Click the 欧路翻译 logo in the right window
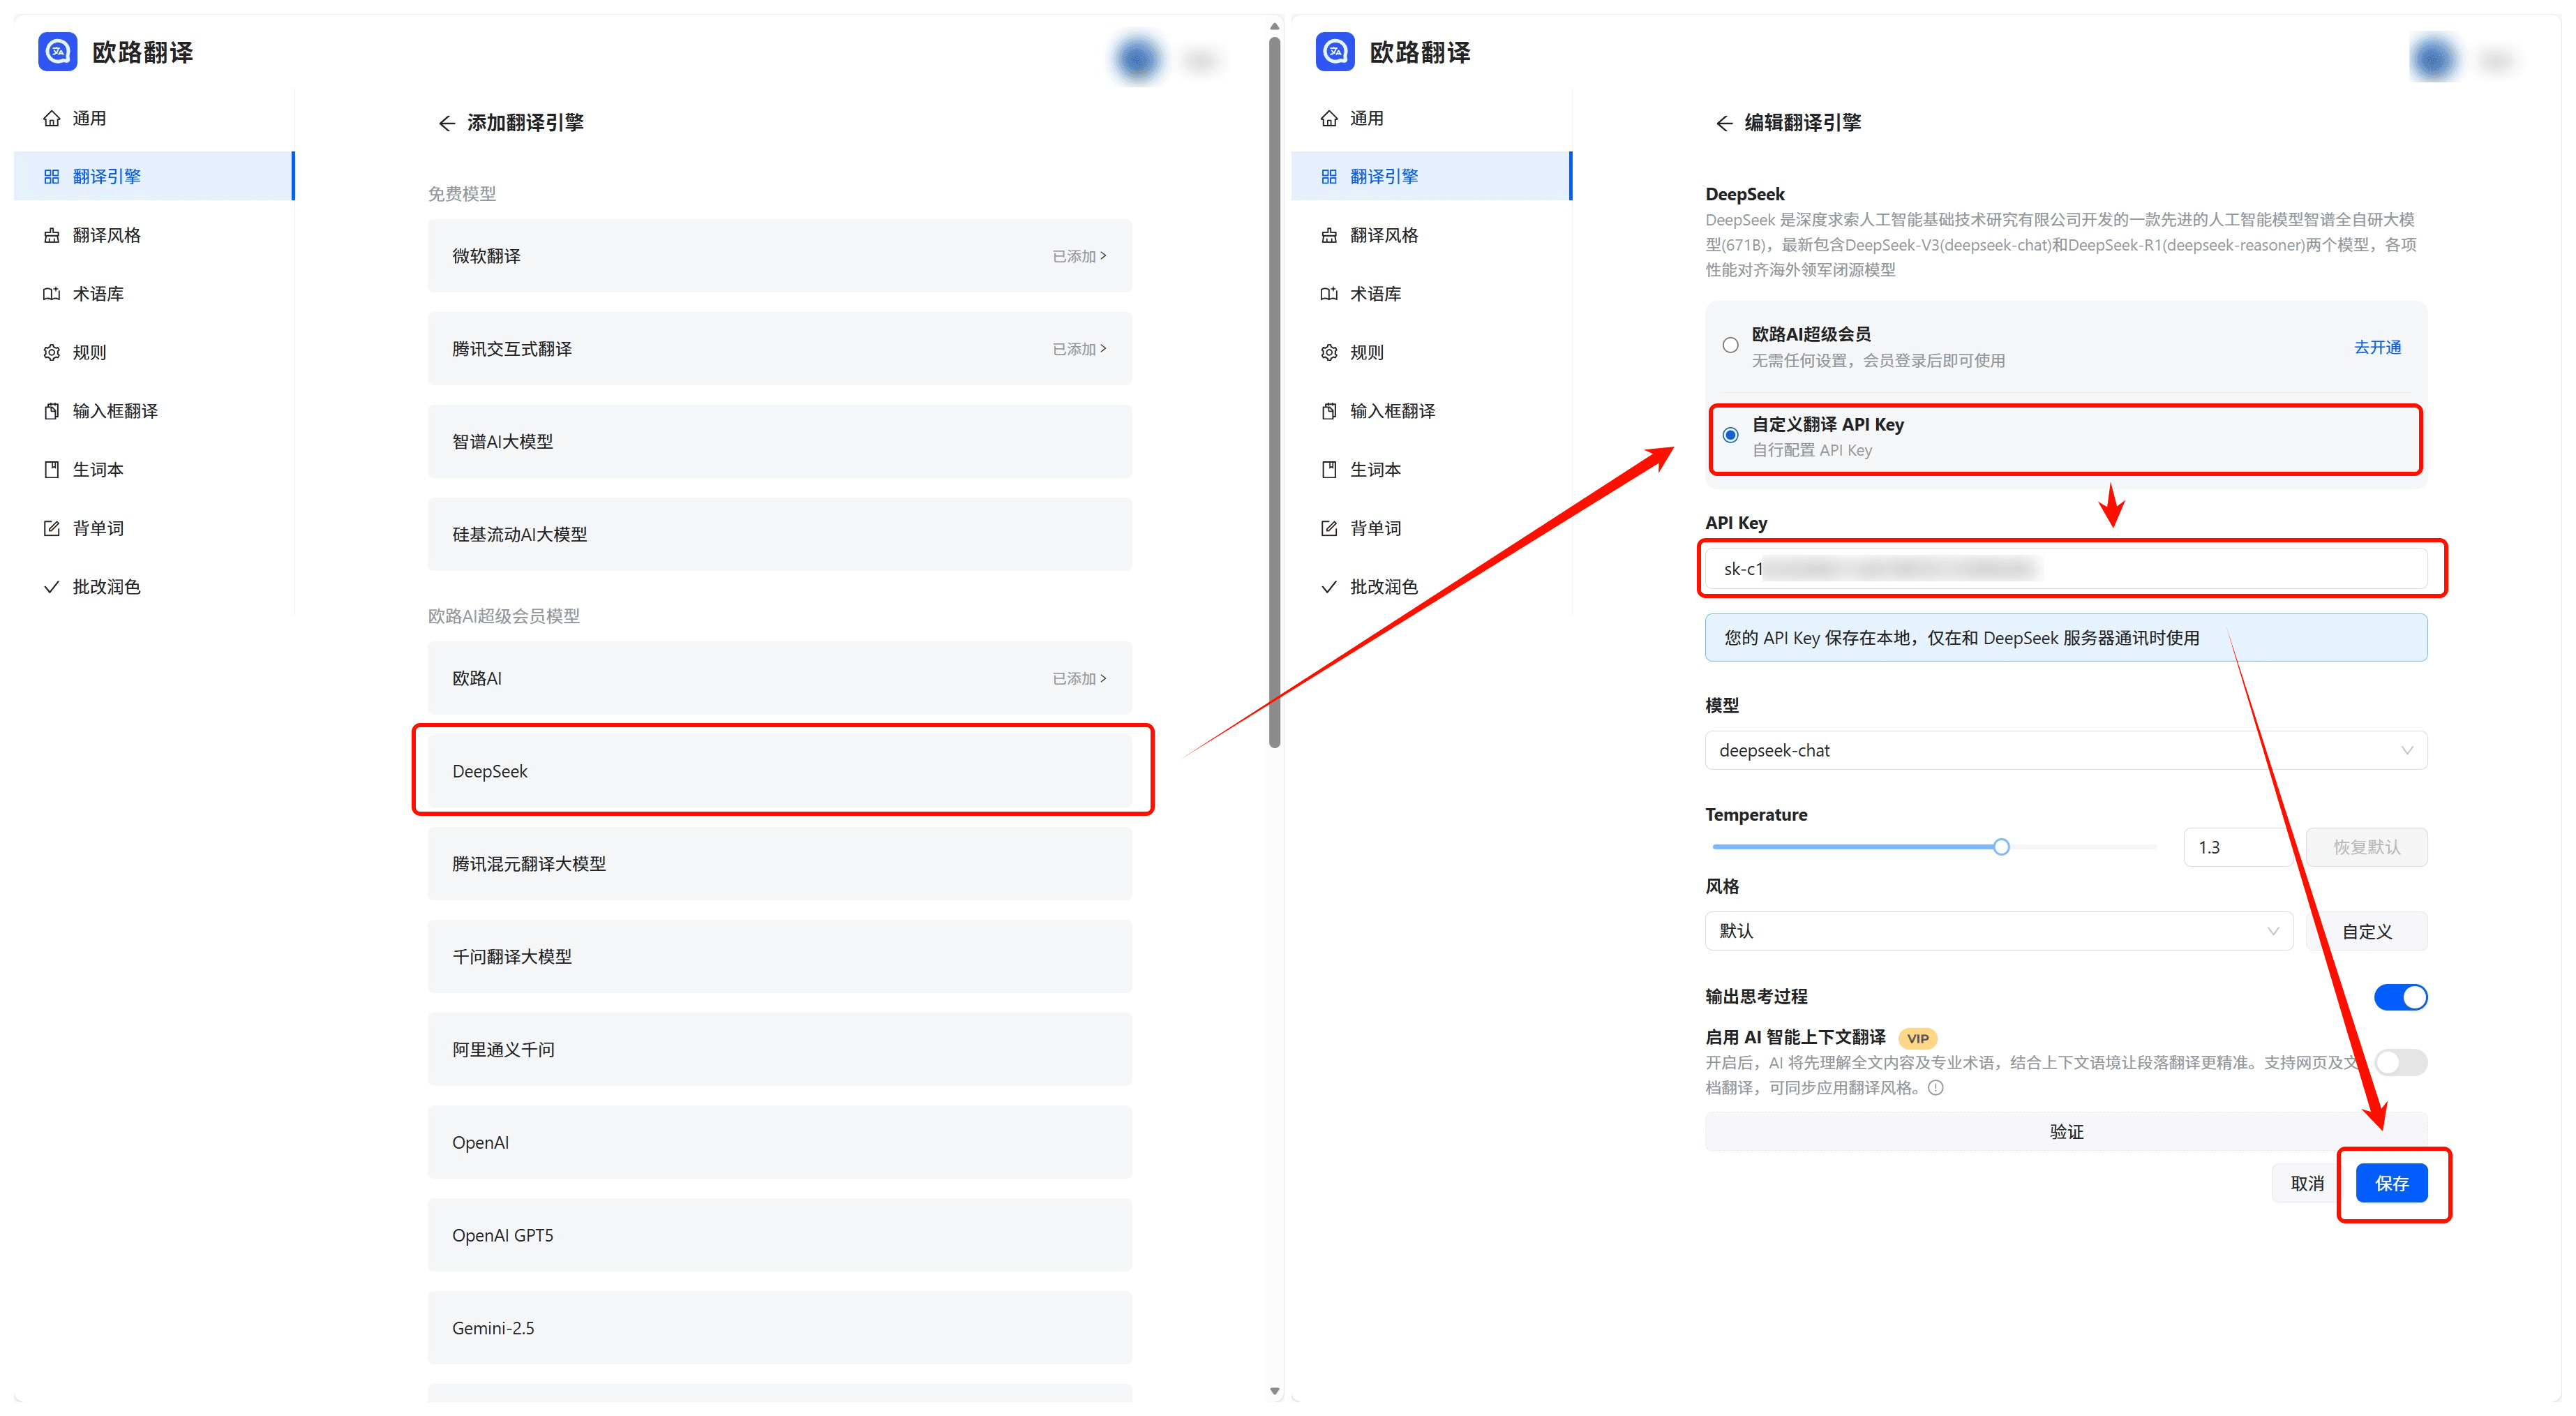 (x=1335, y=52)
